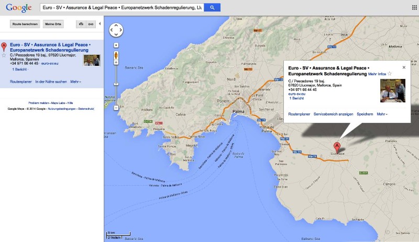This screenshot has width=419, height=242.
Task: Zoom out with the minus button
Action: point(116,108)
